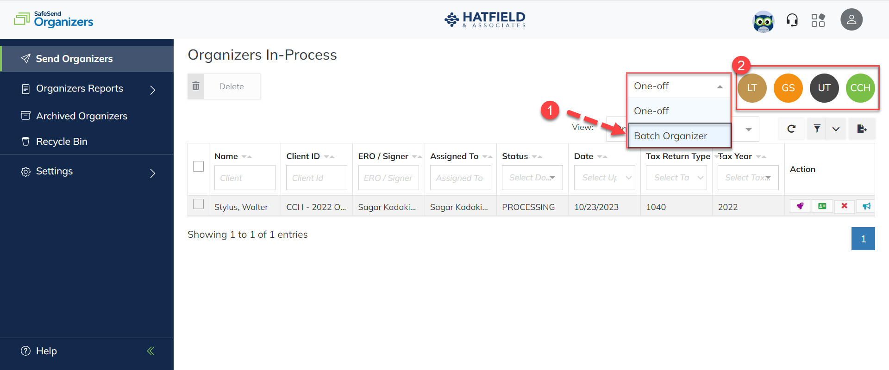Click the GS import source button

[788, 88]
